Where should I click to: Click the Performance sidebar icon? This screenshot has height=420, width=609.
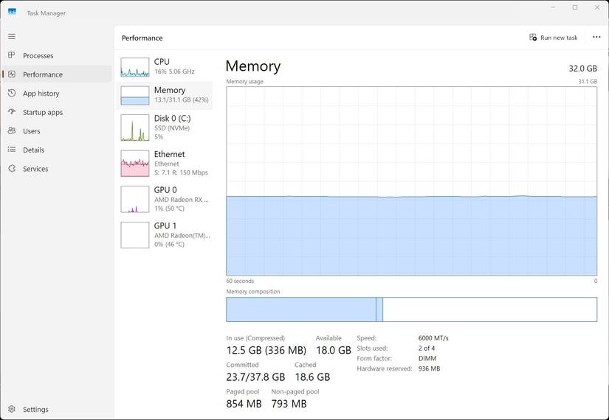click(12, 74)
